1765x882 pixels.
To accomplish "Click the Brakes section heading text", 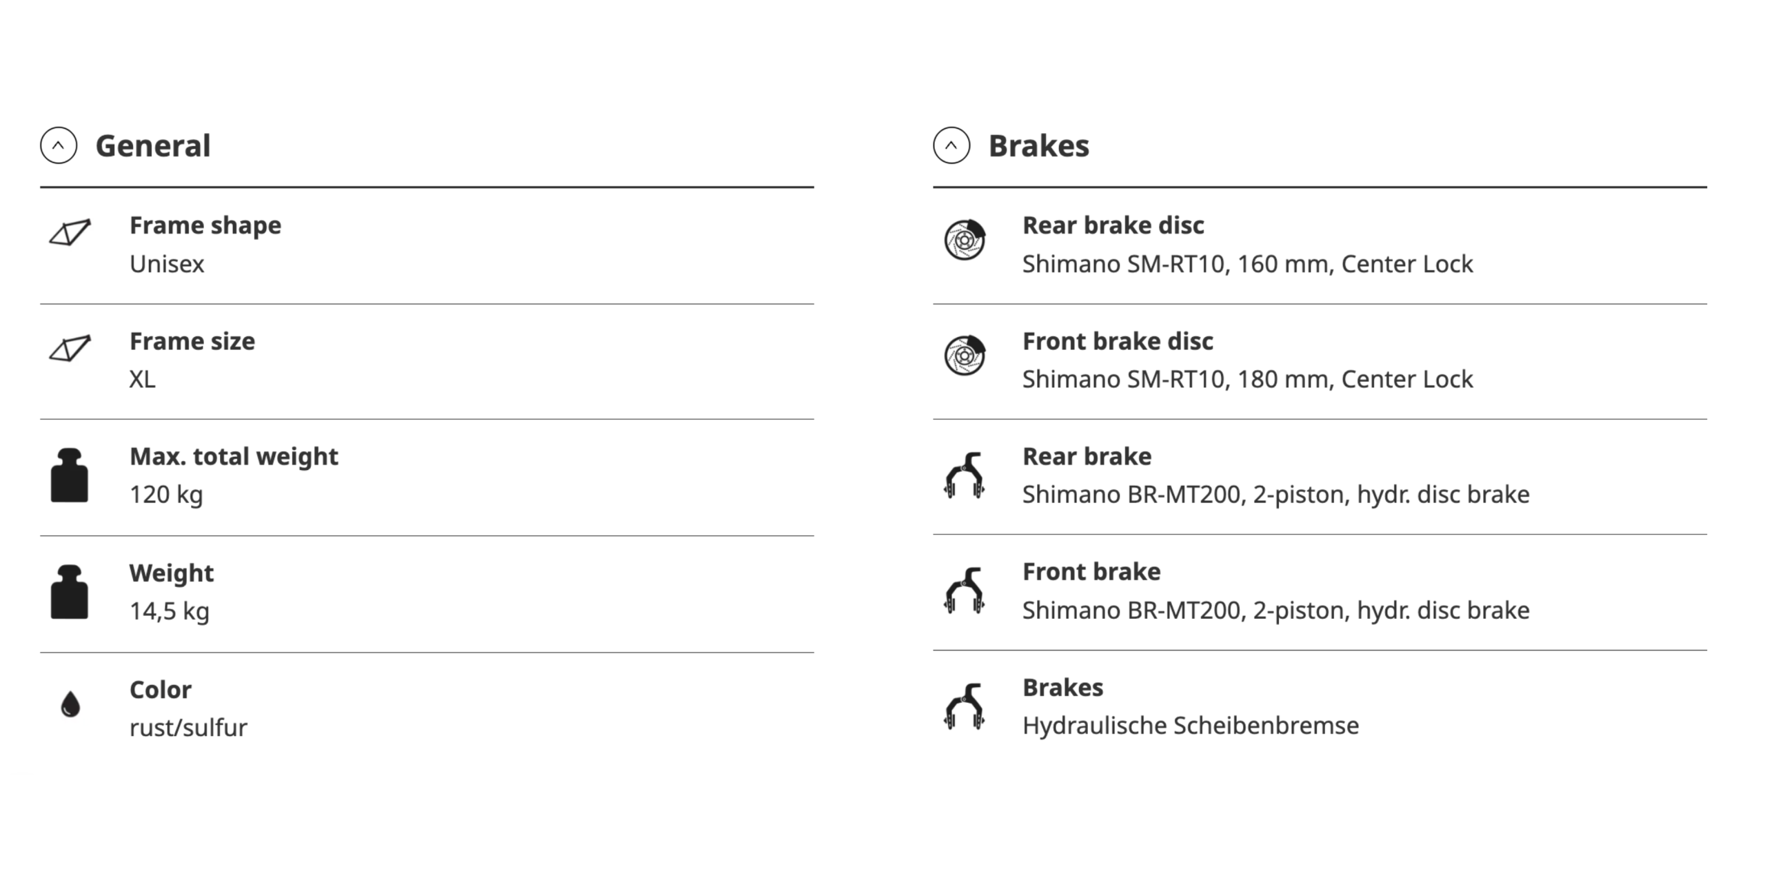I will pos(1039,146).
